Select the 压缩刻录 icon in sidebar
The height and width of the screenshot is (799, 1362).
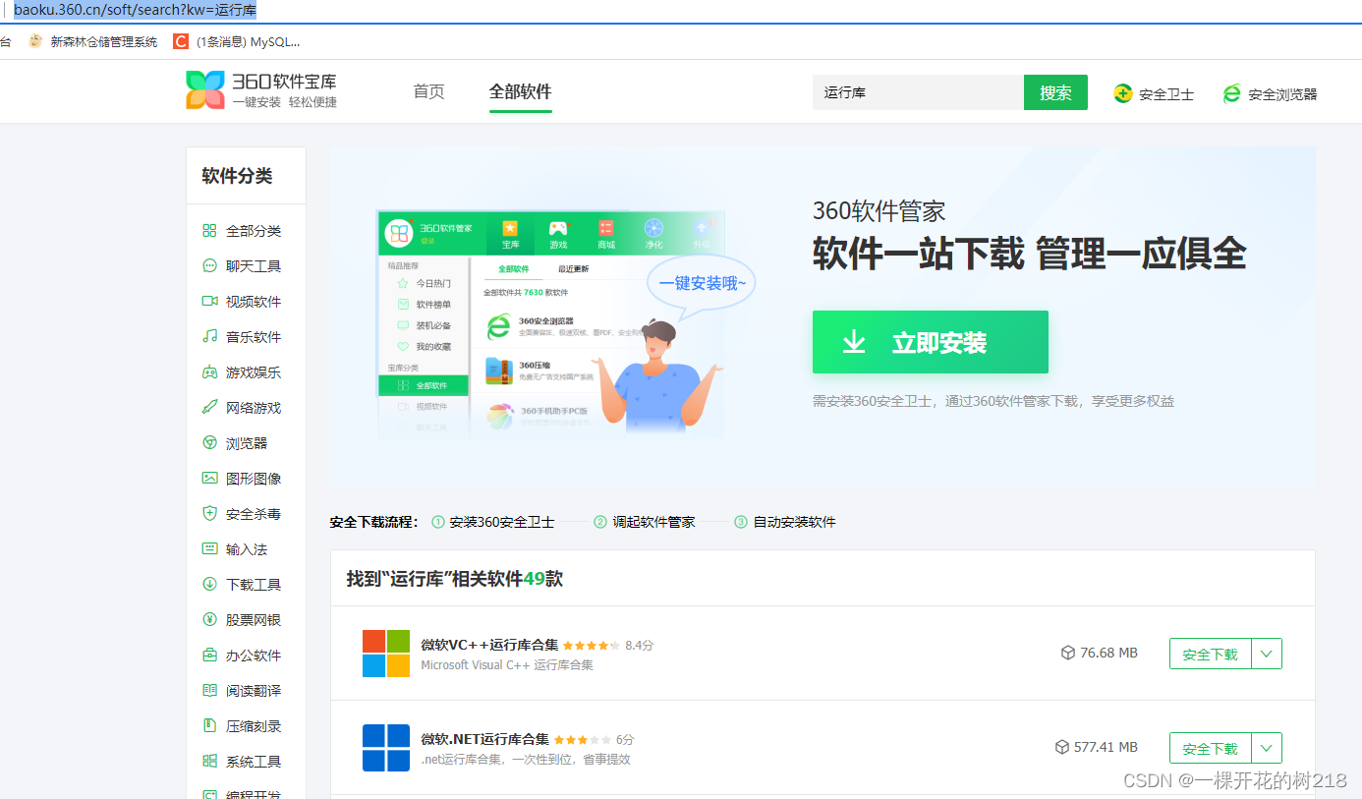[x=209, y=726]
